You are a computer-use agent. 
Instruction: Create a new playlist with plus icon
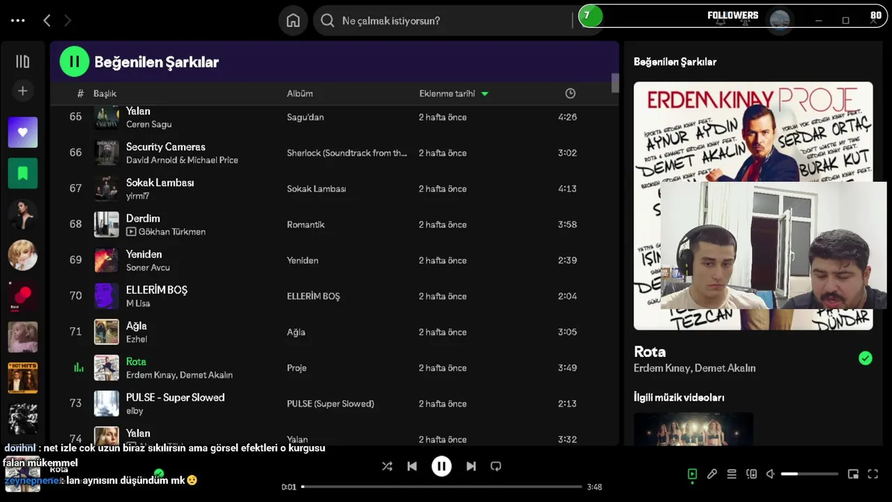tap(22, 91)
